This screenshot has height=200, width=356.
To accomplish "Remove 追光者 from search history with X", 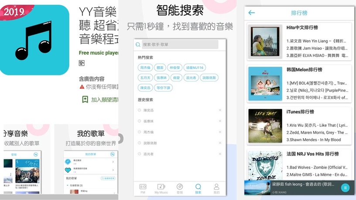I will [220, 153].
